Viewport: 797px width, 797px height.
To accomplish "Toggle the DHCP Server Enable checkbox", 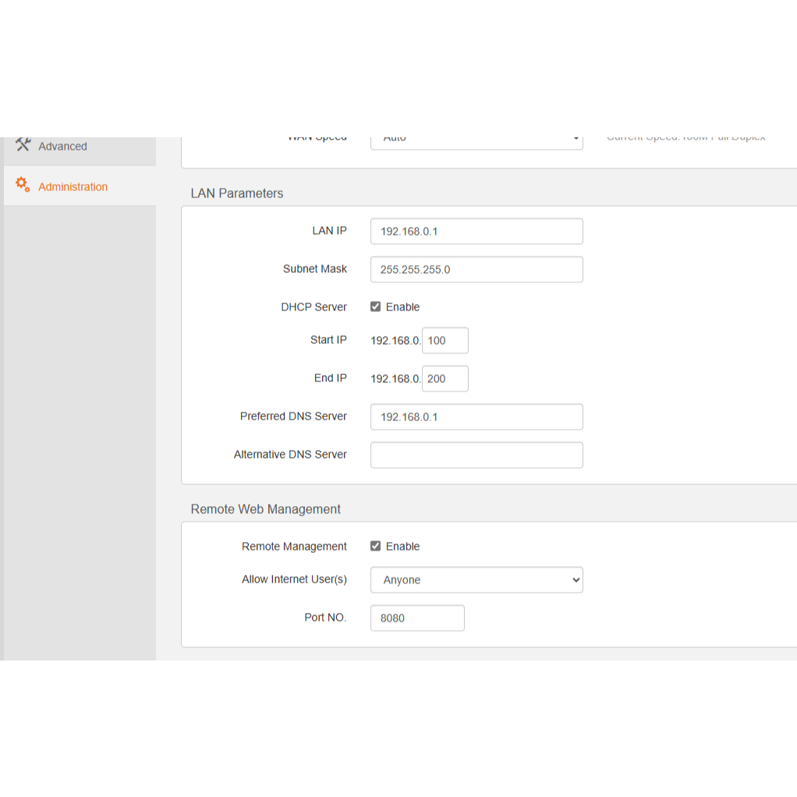I will click(376, 307).
